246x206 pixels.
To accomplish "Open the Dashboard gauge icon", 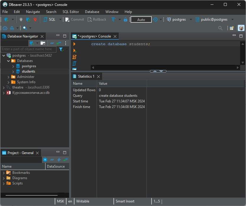I will point(5,28).
